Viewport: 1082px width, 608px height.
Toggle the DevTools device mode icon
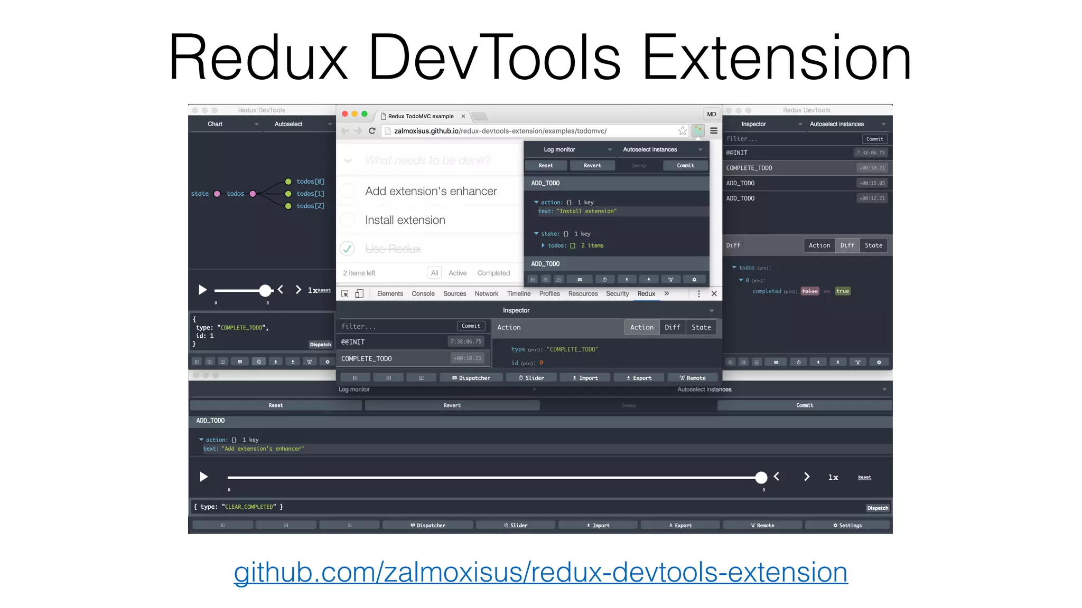pyautogui.click(x=359, y=293)
